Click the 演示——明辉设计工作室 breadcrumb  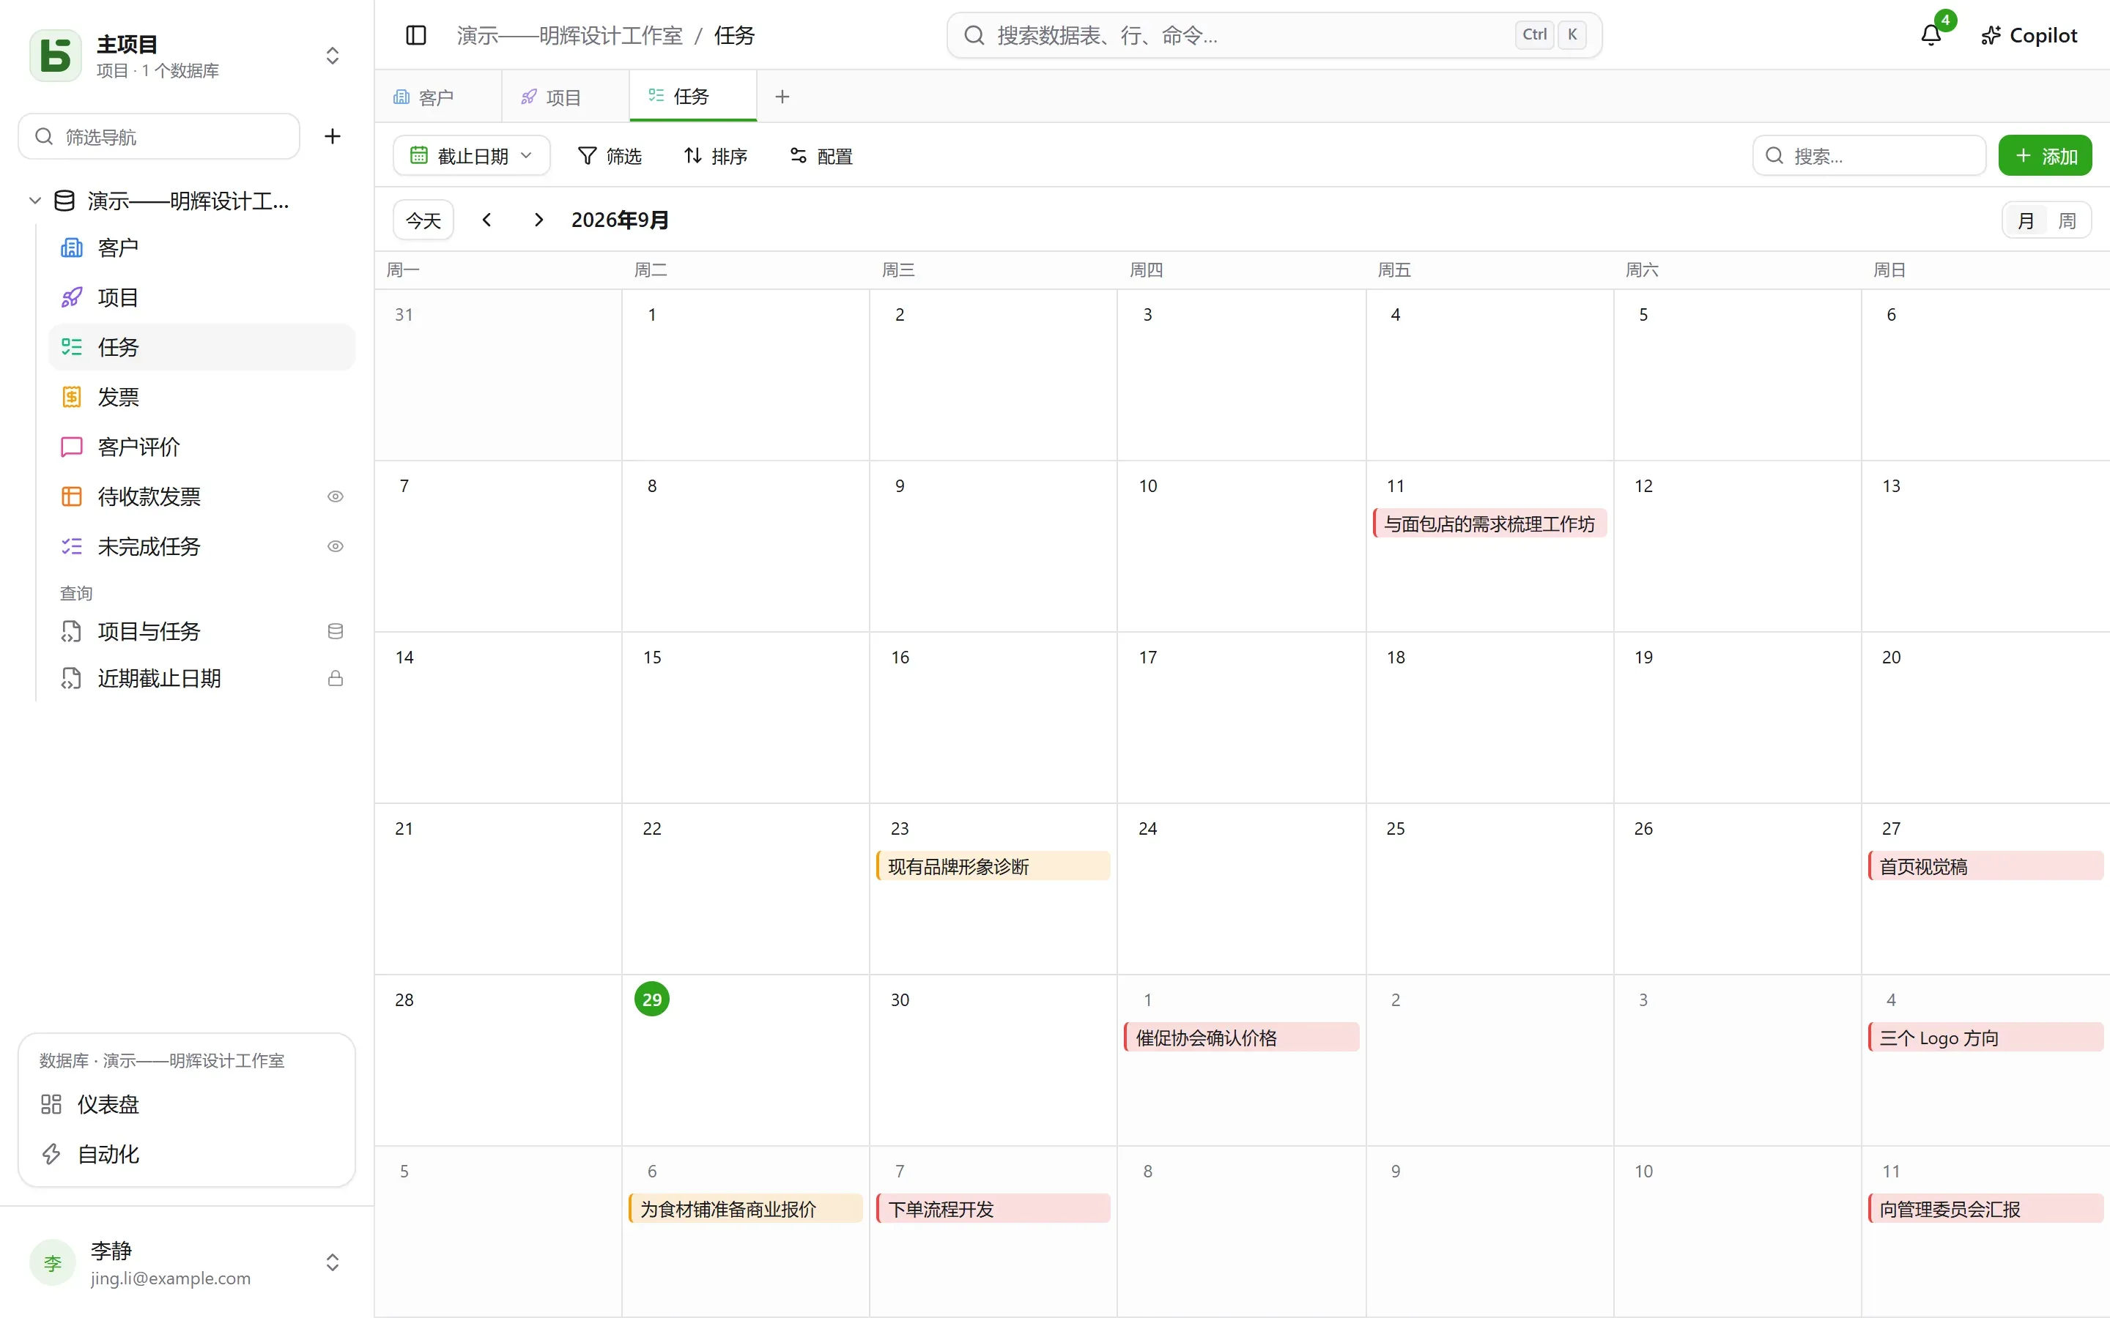click(569, 35)
